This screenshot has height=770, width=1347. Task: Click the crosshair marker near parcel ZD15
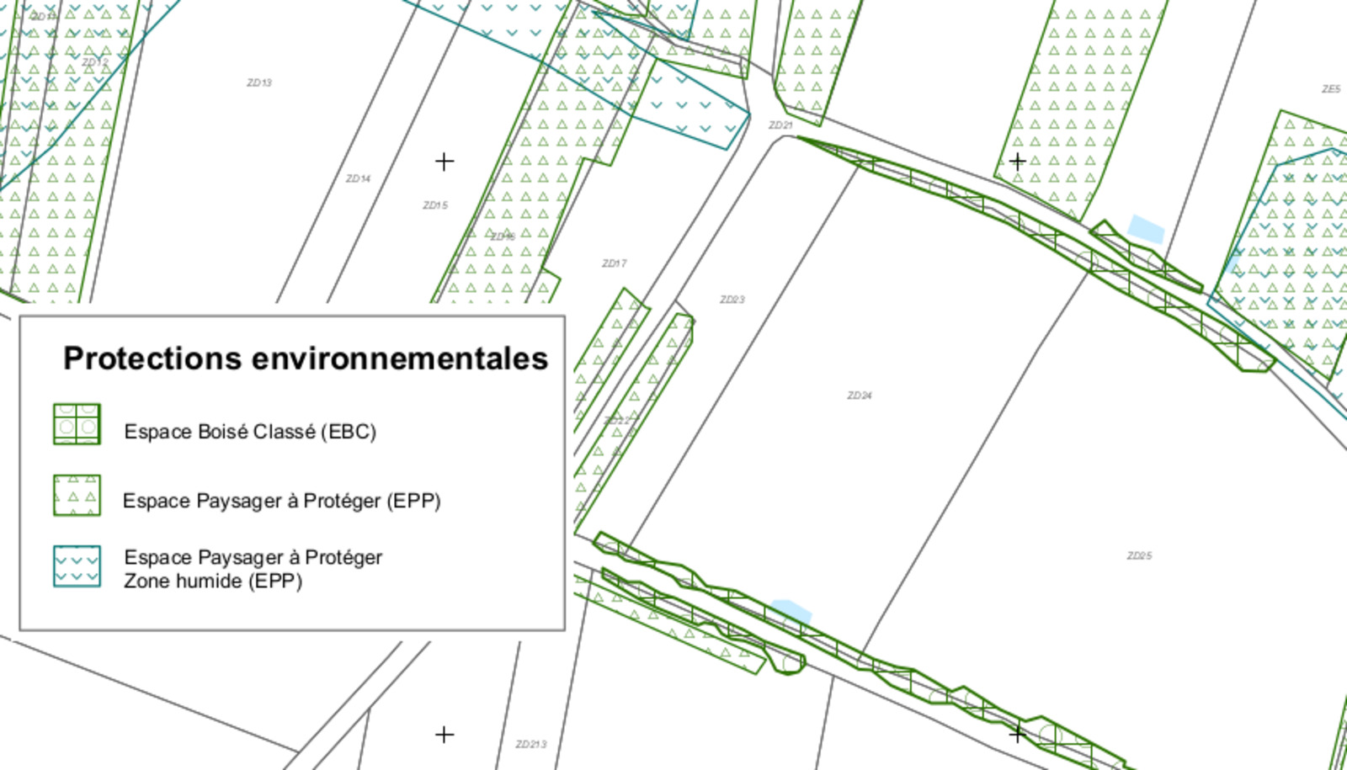tap(445, 161)
